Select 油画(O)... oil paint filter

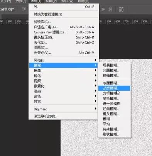[64, 47]
